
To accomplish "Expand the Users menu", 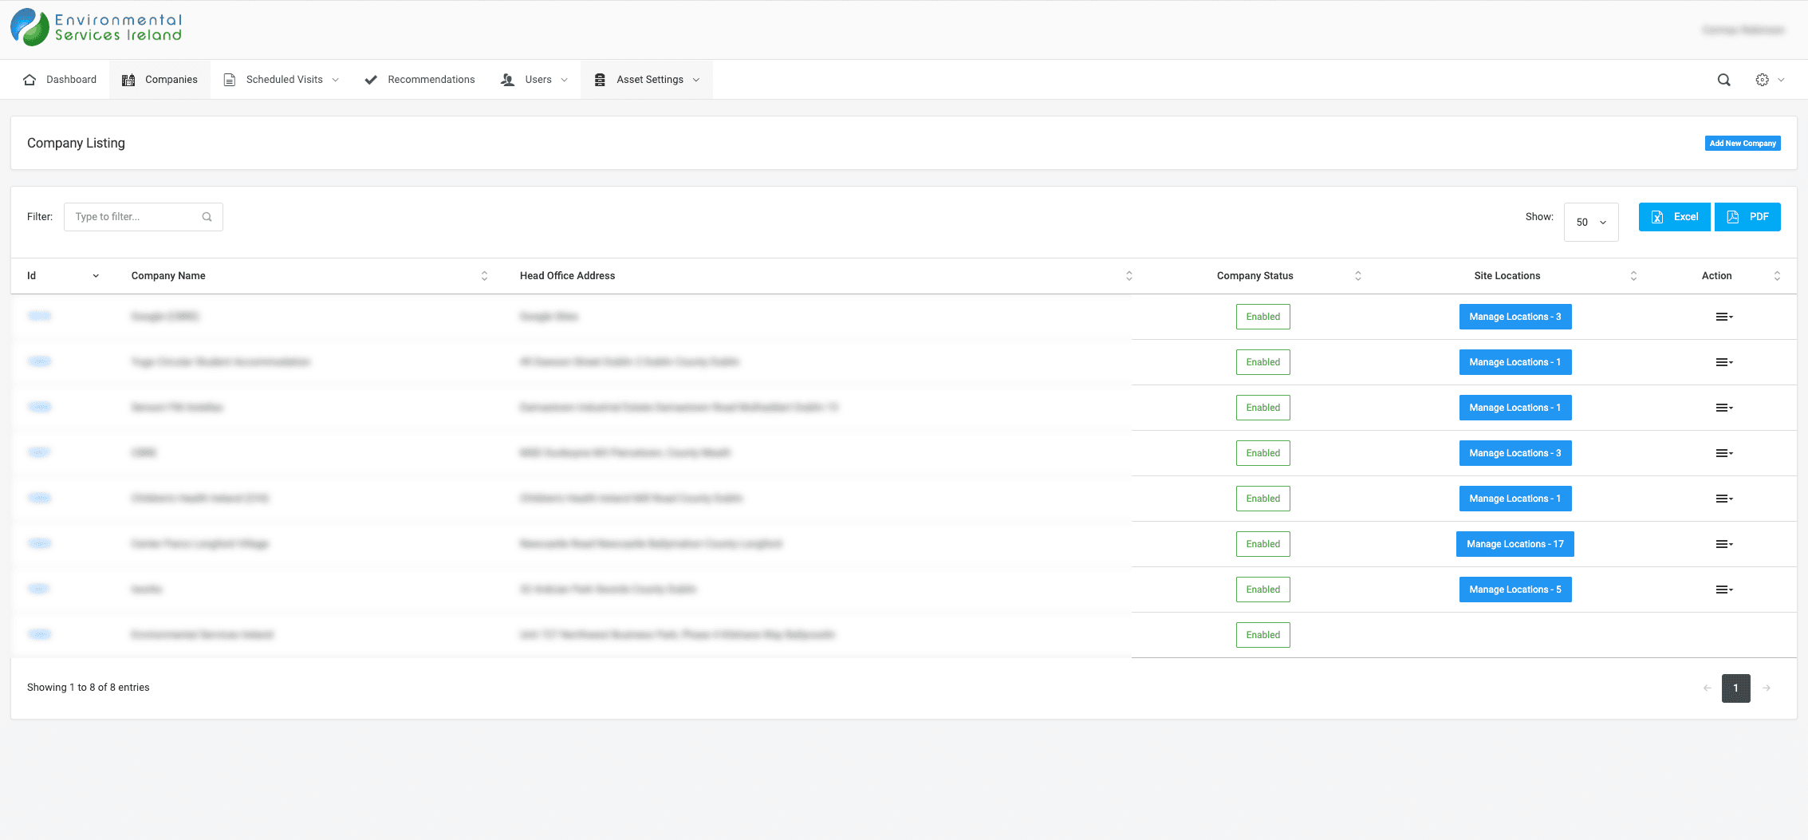I will tap(565, 80).
